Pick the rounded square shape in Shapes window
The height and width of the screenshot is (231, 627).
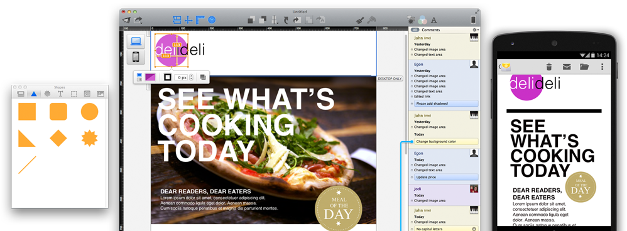coord(58,112)
